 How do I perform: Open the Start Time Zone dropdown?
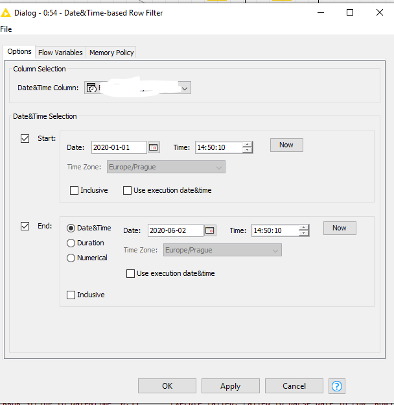coord(218,167)
